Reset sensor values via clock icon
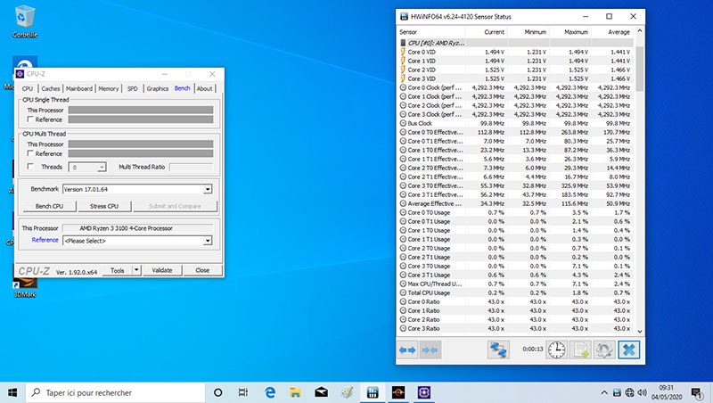713x403 pixels. (x=556, y=350)
